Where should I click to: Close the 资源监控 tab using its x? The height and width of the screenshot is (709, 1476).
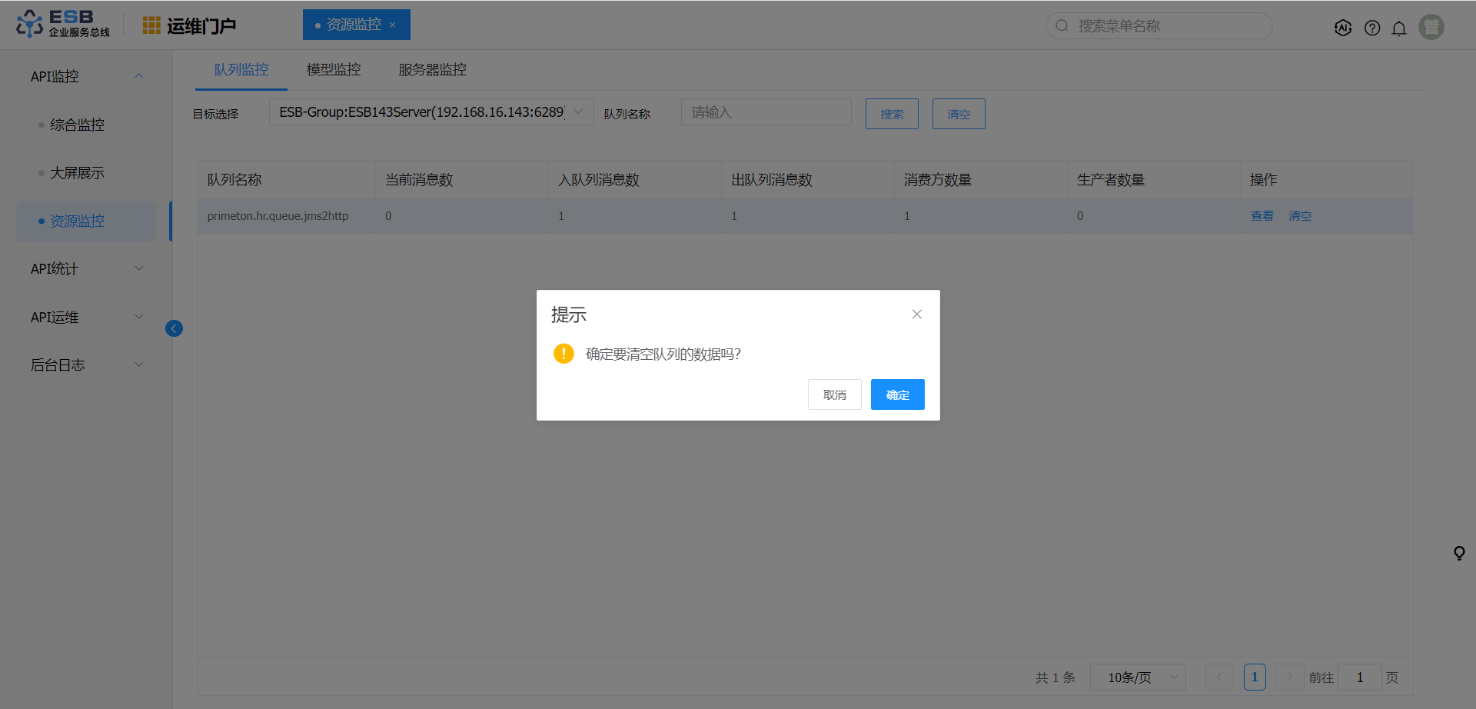(x=393, y=25)
